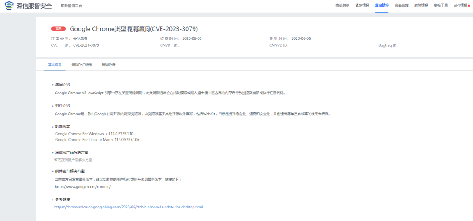Open the 威胁情报 menu item

421,6
